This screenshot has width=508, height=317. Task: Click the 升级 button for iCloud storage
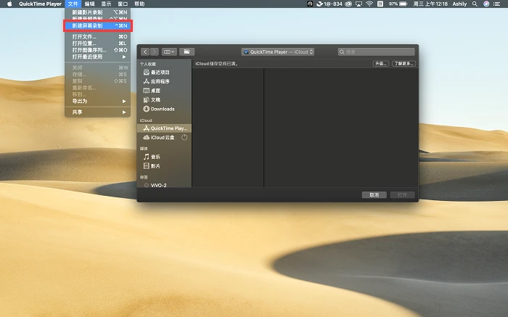tap(380, 63)
